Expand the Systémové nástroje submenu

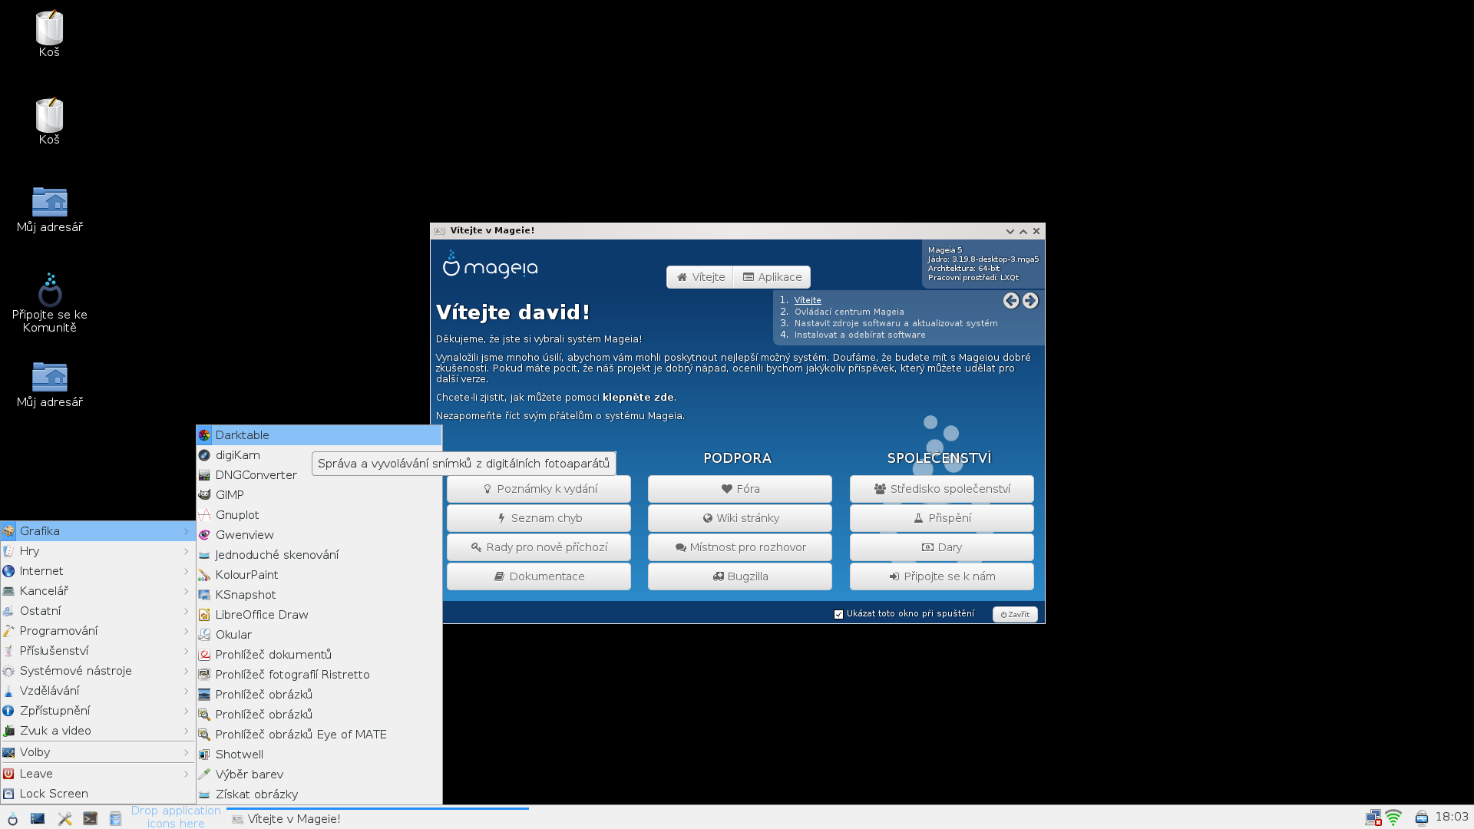[97, 671]
